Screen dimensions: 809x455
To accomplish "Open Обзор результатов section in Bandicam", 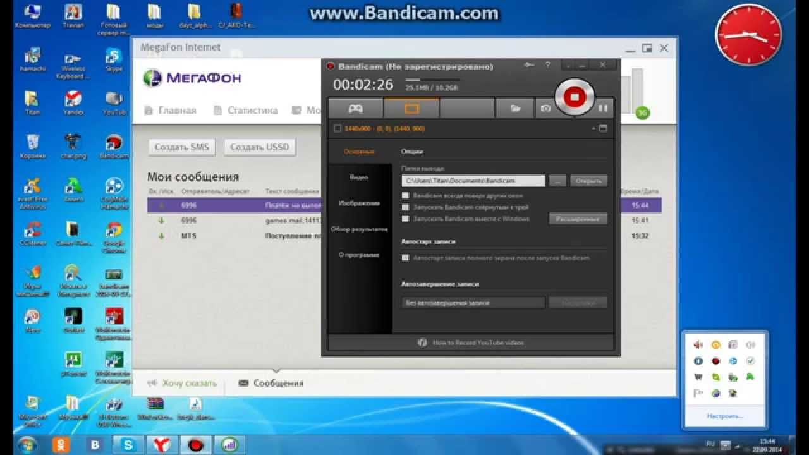I will pos(359,229).
